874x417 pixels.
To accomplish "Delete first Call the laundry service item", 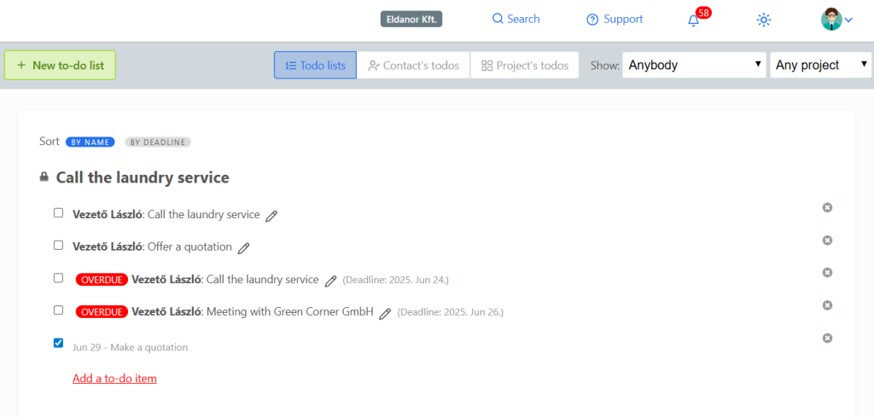I will pos(827,207).
